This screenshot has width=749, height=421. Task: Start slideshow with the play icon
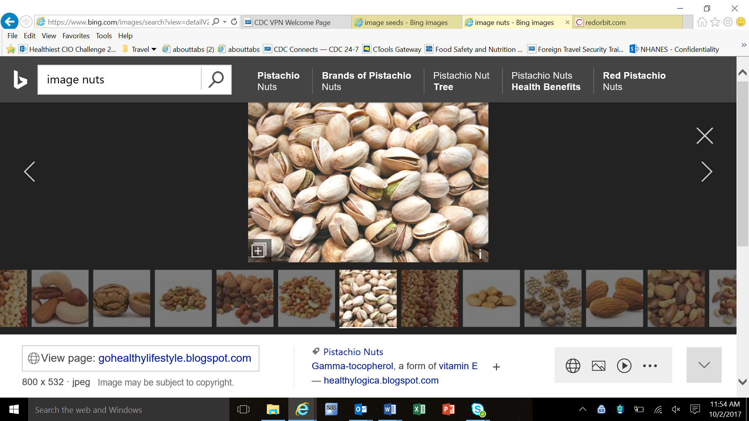(x=624, y=366)
